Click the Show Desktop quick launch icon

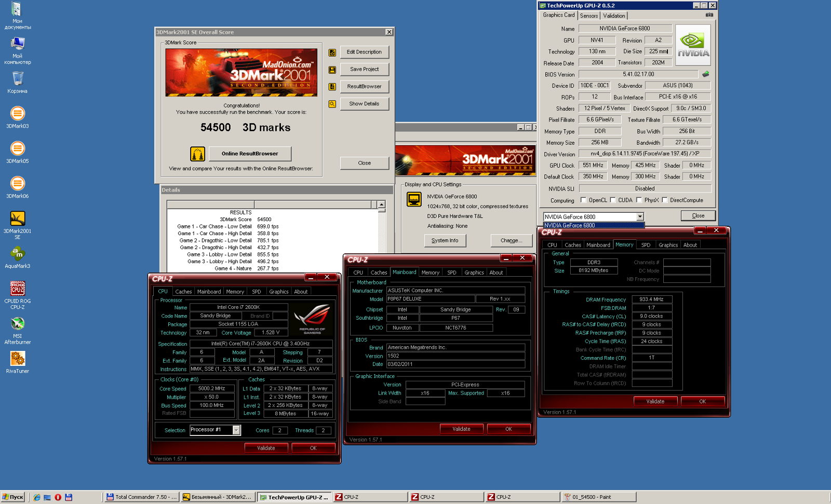pos(47,497)
